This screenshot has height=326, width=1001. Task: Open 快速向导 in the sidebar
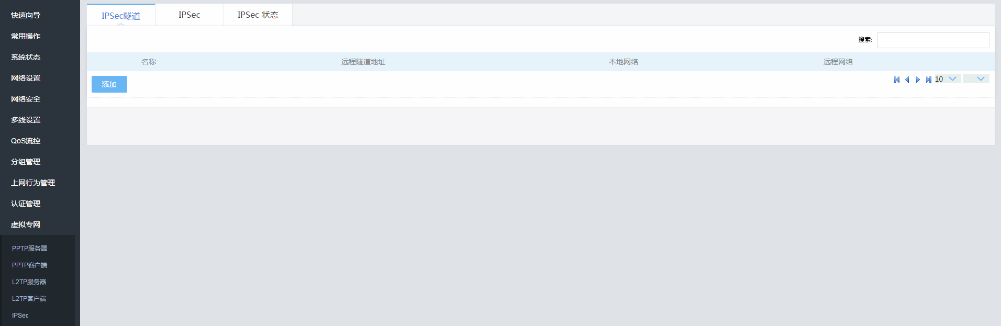pyautogui.click(x=26, y=15)
